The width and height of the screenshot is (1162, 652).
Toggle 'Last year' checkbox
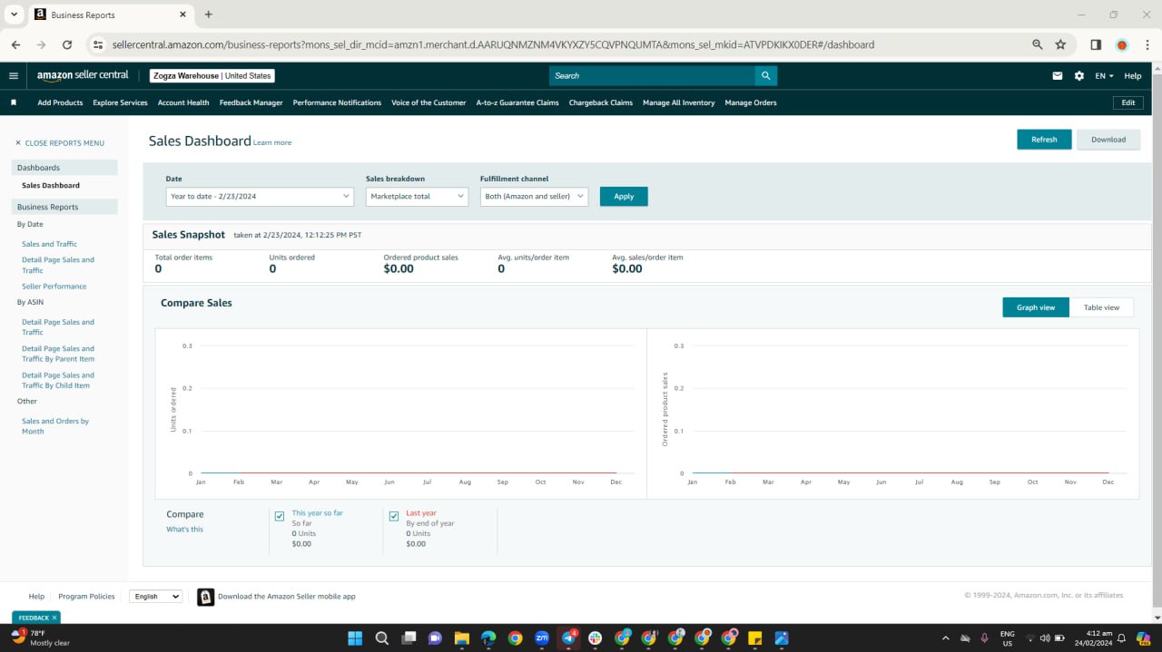(x=394, y=516)
